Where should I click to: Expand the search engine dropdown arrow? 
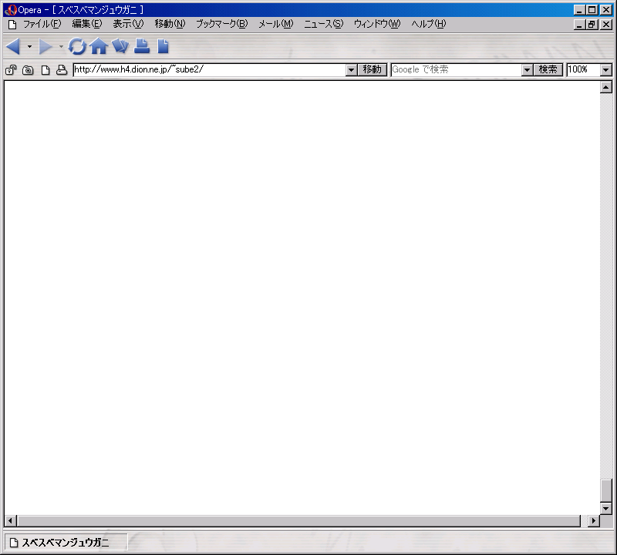click(527, 70)
